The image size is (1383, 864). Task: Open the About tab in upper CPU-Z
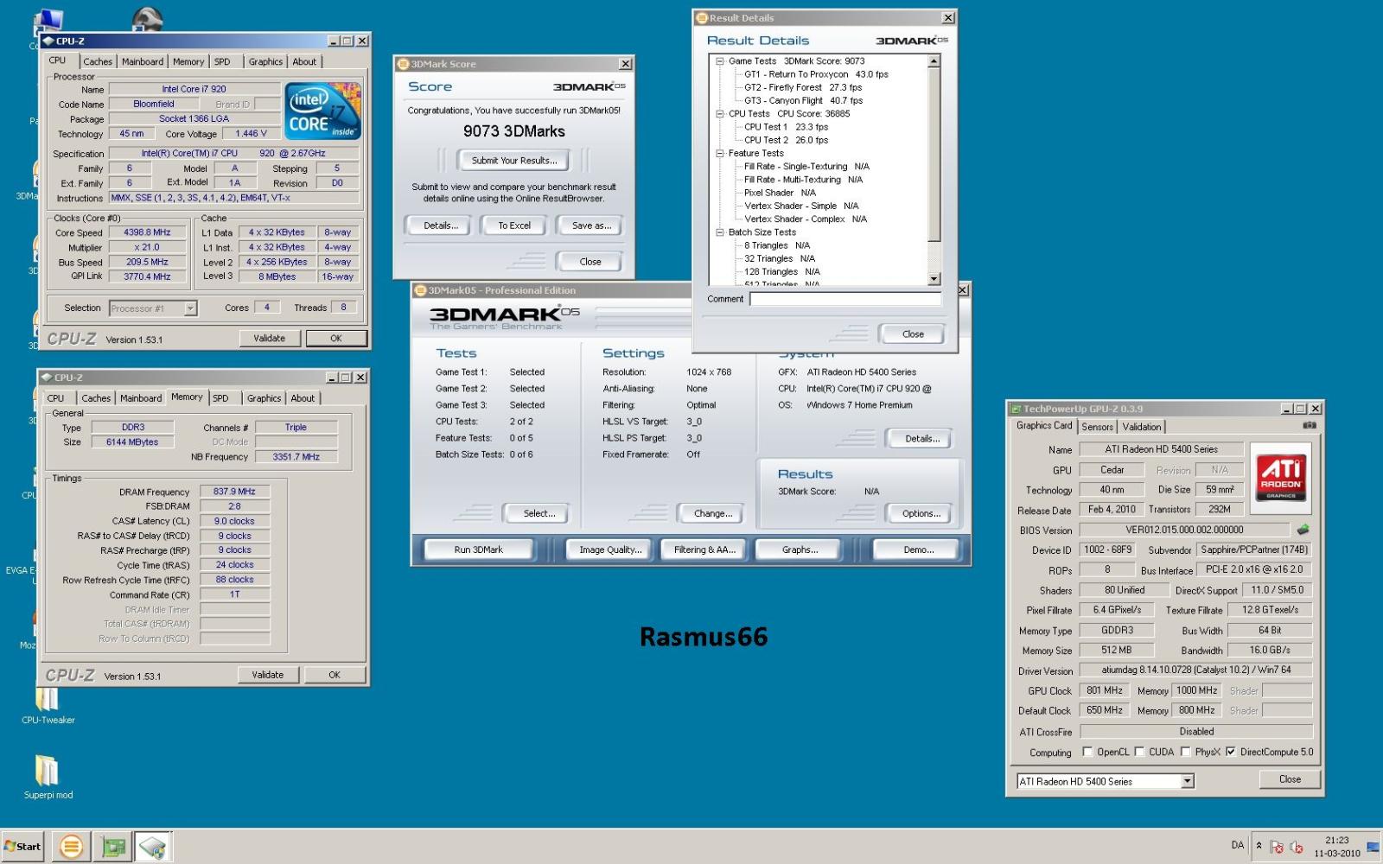(303, 62)
